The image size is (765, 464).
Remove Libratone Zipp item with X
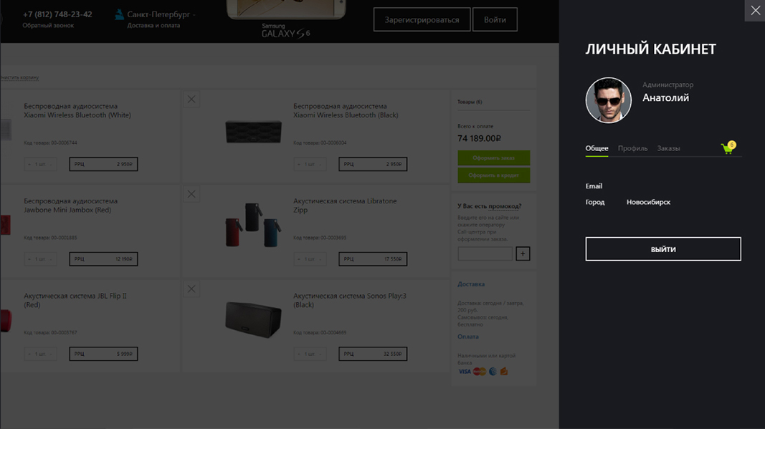click(x=191, y=194)
